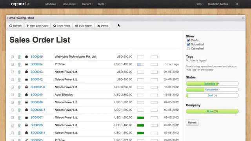The image size is (251, 141).
Task: Open the Help dropdown menu
Action: pyautogui.click(x=200, y=4)
